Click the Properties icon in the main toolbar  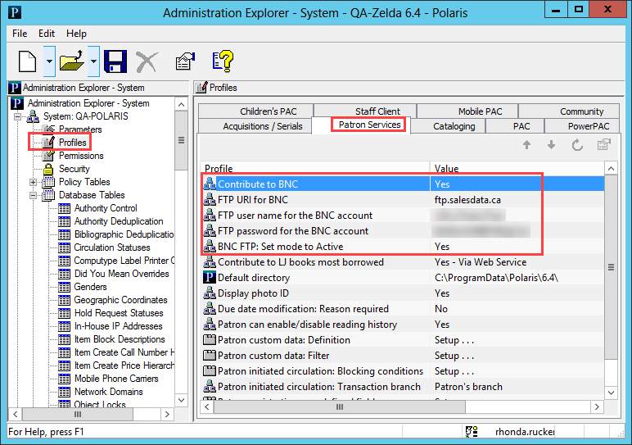point(185,61)
